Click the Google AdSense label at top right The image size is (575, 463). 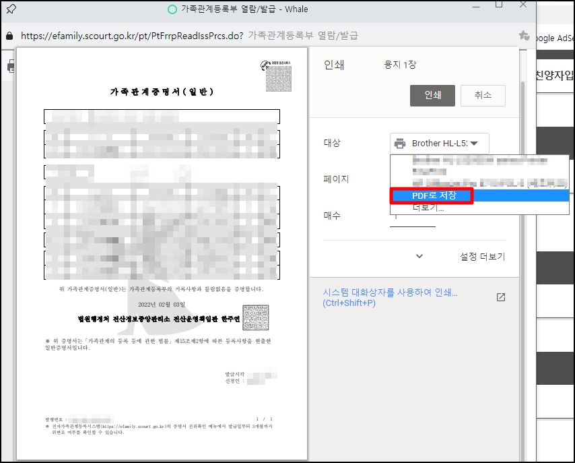pyautogui.click(x=556, y=38)
